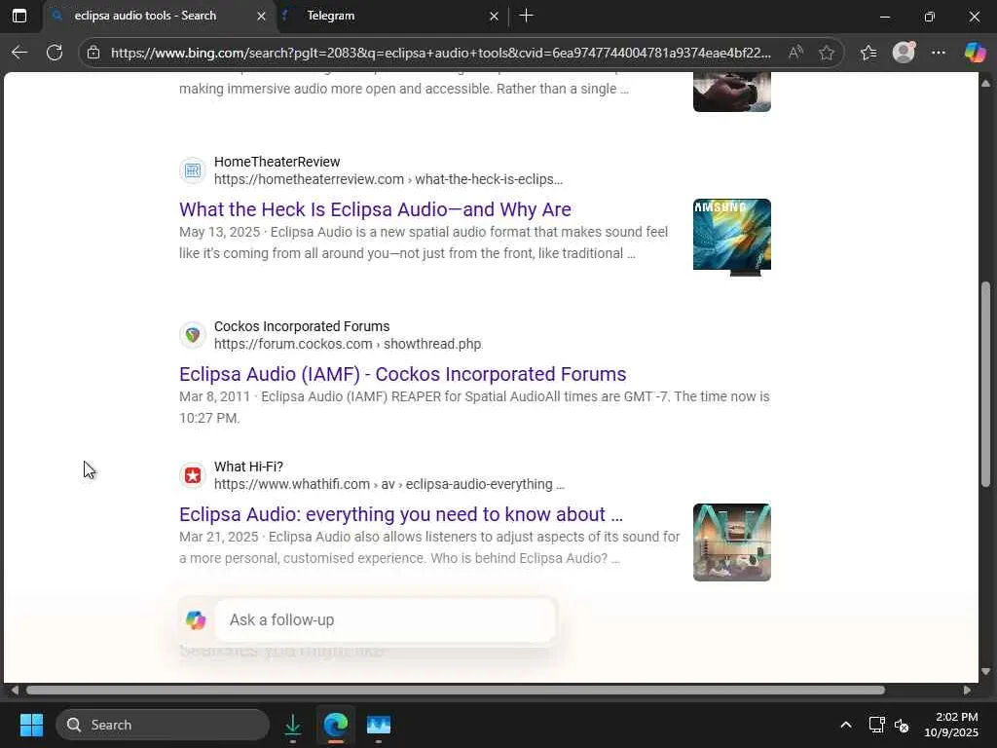The height and width of the screenshot is (748, 997).
Task: Open Microsoft Edge from the taskbar
Action: 336,725
